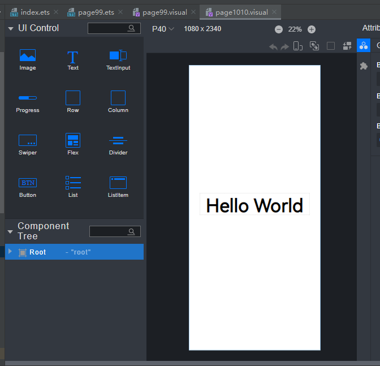The image size is (380, 366).
Task: Open the puzzle piece plugin panel
Action: (364, 66)
